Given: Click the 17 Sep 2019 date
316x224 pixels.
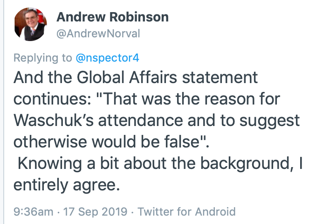Looking at the screenshot, I should 95,211.
